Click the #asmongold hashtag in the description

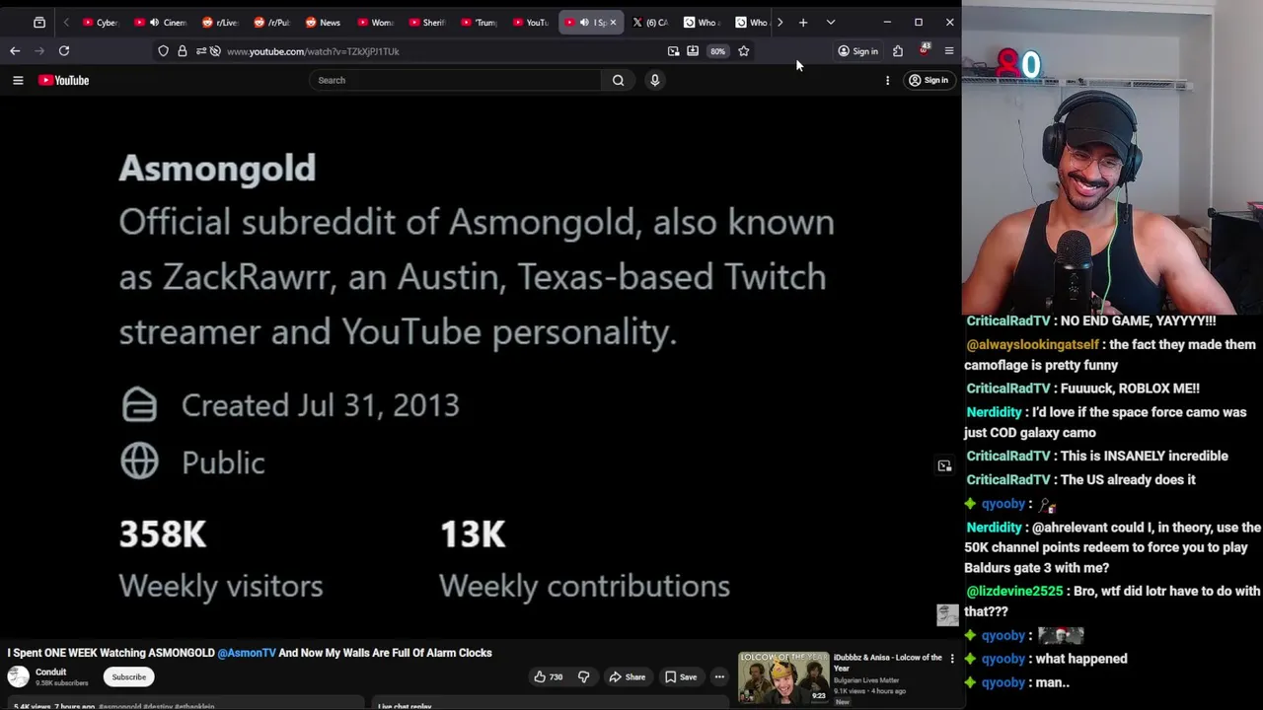[122, 706]
